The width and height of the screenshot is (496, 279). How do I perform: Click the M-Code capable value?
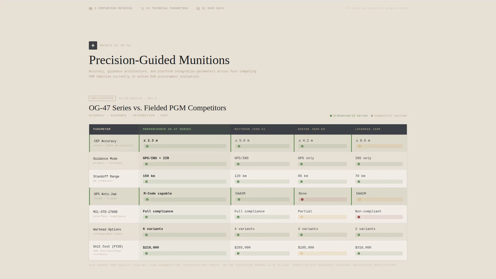[158, 194]
